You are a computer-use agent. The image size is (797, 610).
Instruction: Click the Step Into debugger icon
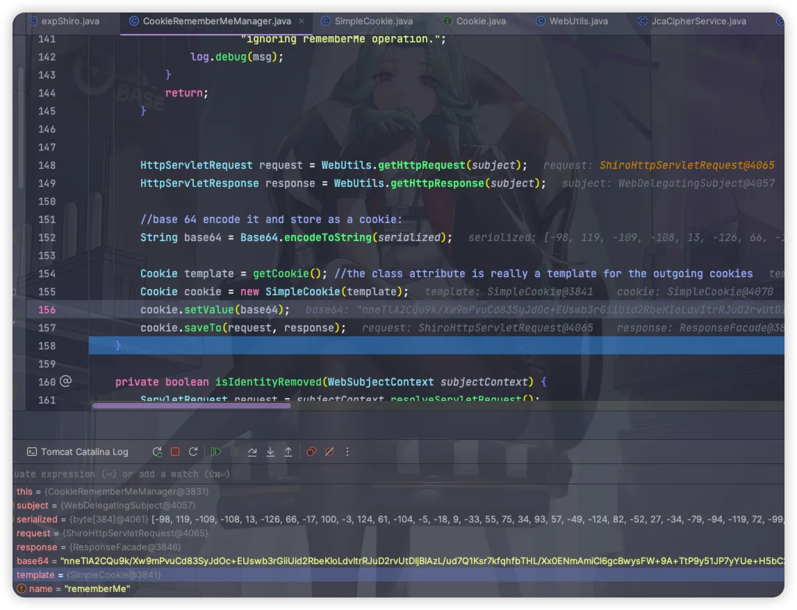pyautogui.click(x=270, y=452)
